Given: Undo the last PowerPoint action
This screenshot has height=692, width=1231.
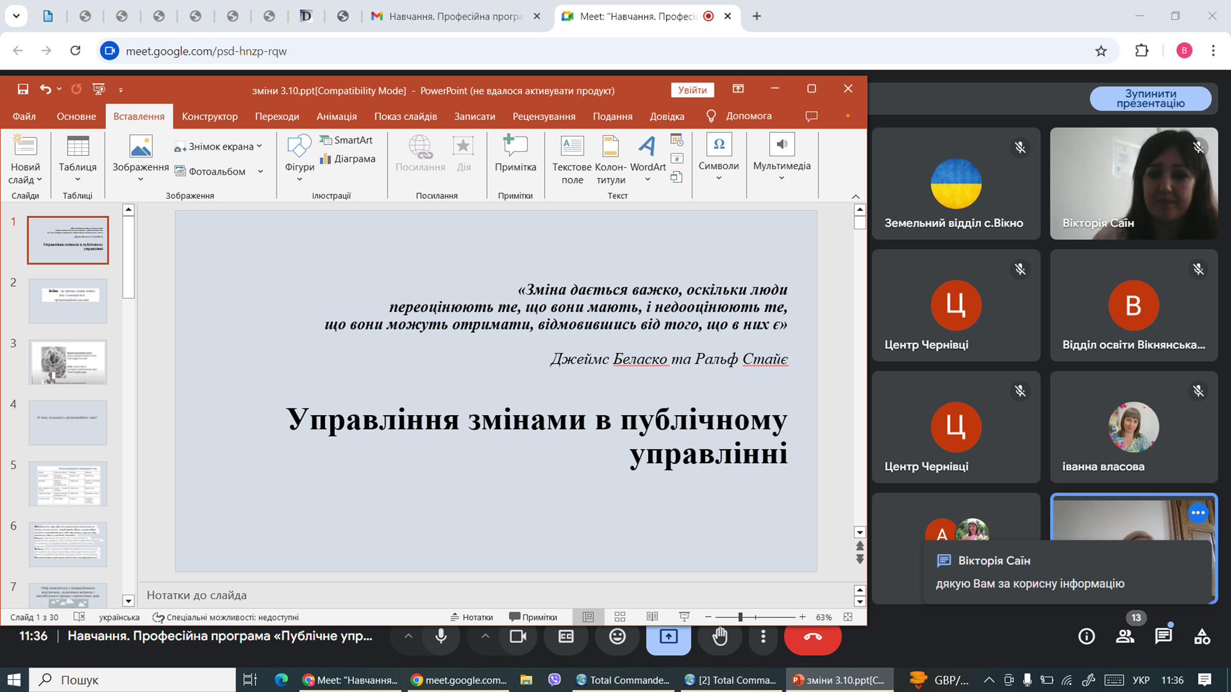Looking at the screenshot, I should [45, 89].
